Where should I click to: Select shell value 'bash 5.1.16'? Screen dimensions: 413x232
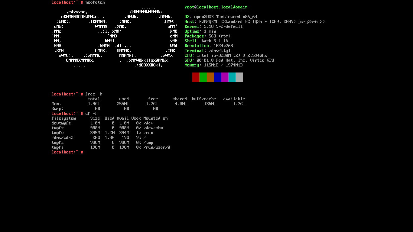(x=215, y=41)
